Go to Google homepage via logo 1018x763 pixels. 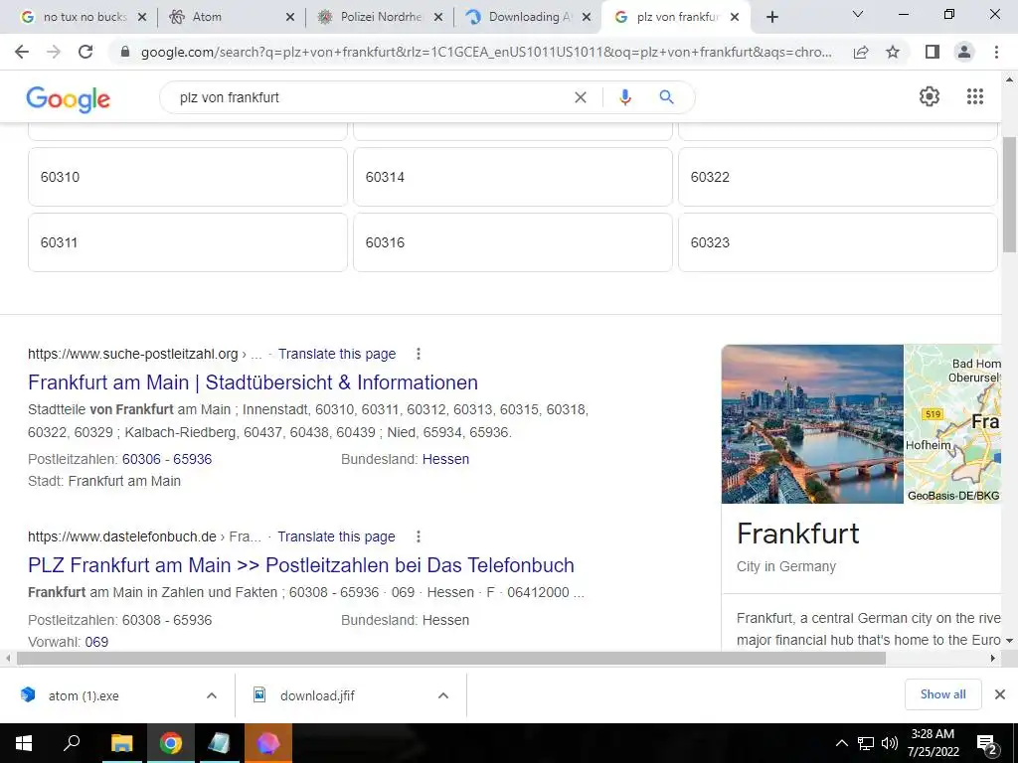[x=69, y=98]
